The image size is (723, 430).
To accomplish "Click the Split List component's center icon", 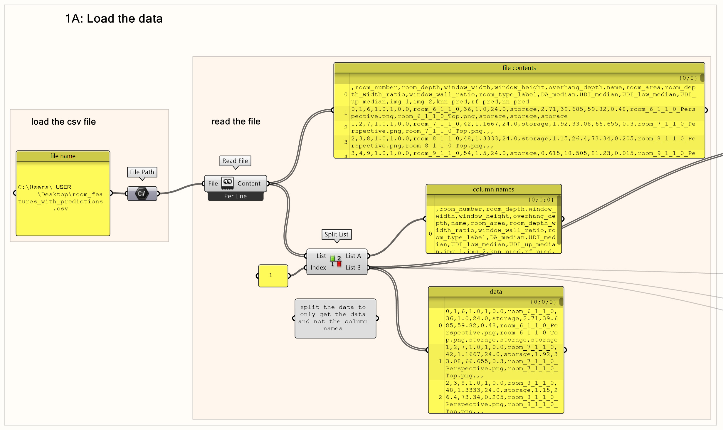I will point(336,262).
